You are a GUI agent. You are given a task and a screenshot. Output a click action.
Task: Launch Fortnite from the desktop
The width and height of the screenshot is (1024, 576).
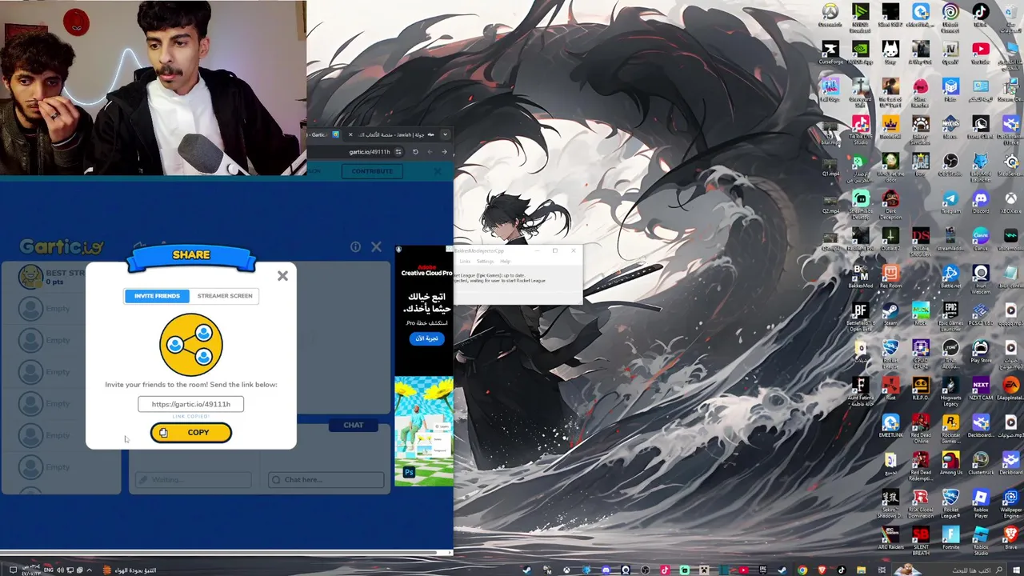tap(950, 537)
